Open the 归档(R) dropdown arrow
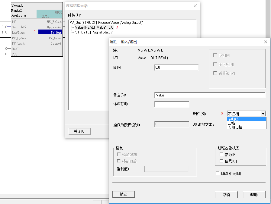The height and width of the screenshot is (204, 271). pos(263,114)
